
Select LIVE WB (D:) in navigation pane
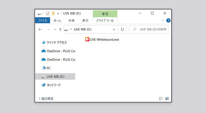(x=55, y=77)
